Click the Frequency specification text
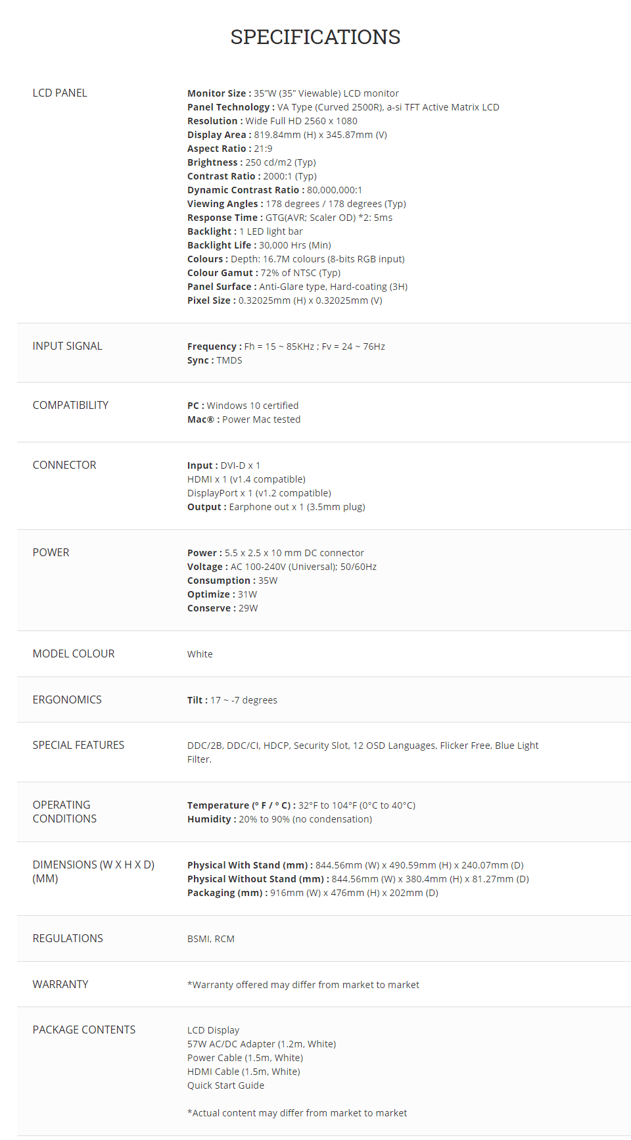This screenshot has width=631, height=1140. (286, 346)
